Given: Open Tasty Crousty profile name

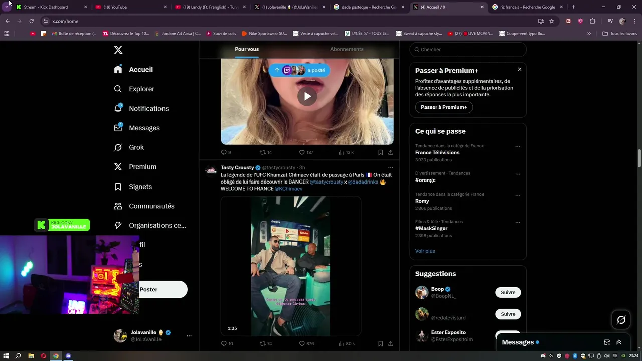Looking at the screenshot, I should point(237,167).
